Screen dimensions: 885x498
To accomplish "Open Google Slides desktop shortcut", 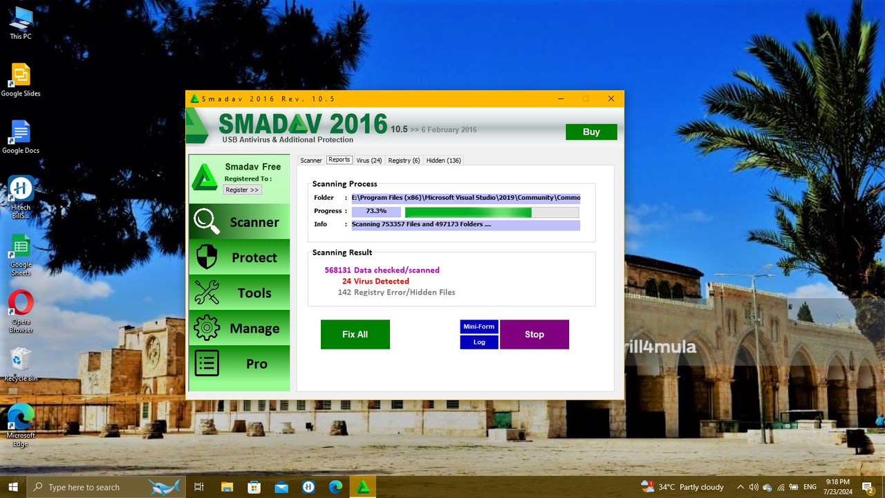I will (21, 80).
